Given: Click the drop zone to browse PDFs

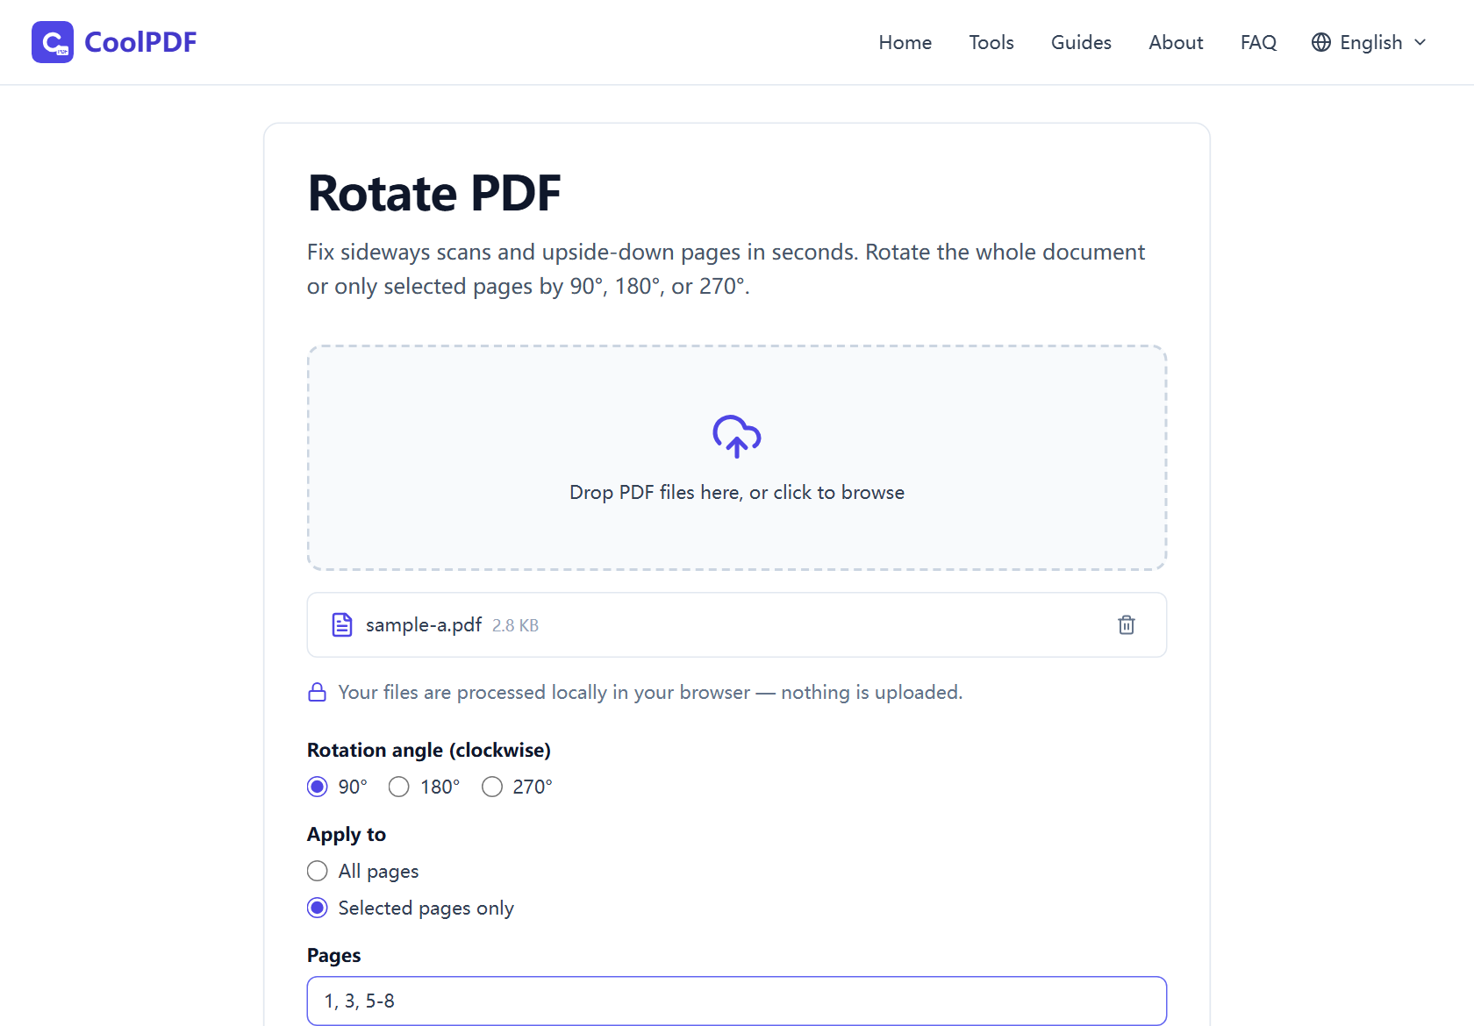Looking at the screenshot, I should tap(737, 458).
